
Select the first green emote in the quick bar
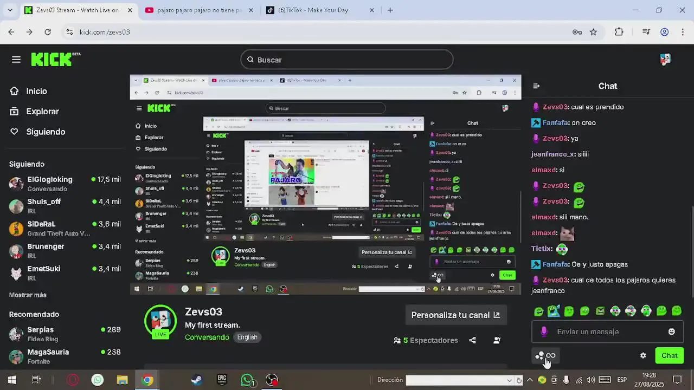538,311
